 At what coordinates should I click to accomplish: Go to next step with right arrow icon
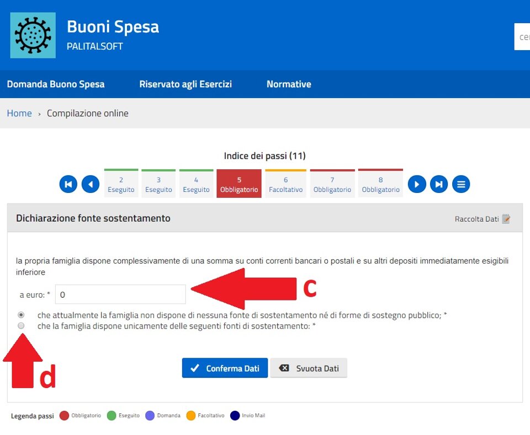(417, 184)
